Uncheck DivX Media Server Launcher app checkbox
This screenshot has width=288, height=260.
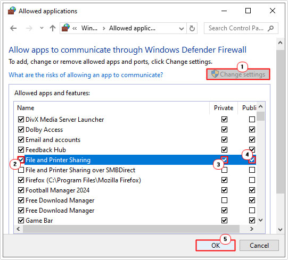21,120
